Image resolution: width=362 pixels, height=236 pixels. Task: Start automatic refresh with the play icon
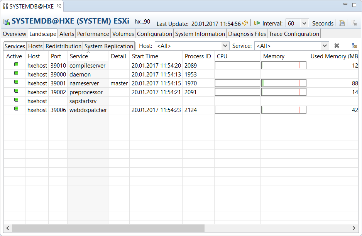click(x=257, y=23)
